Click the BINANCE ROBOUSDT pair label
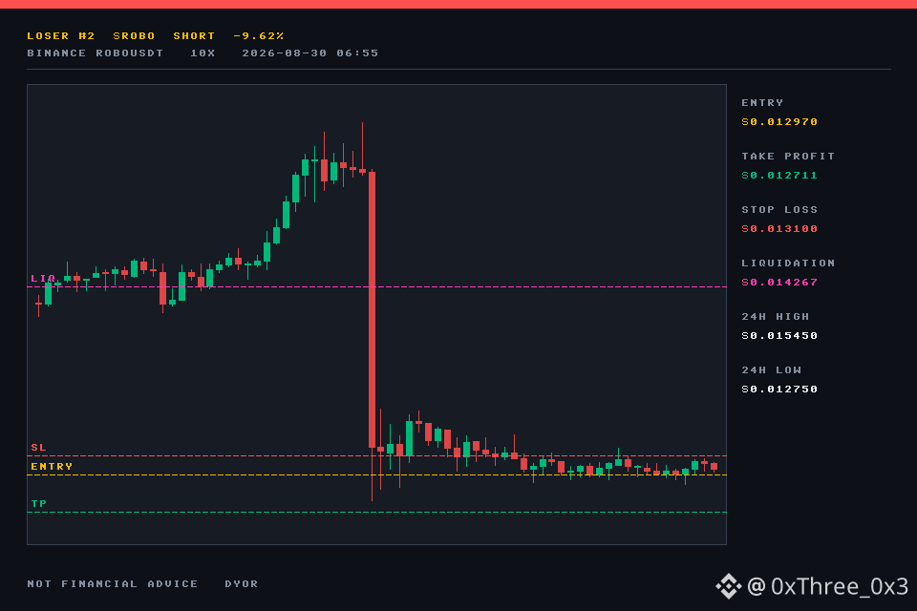917x611 pixels. pyautogui.click(x=96, y=53)
